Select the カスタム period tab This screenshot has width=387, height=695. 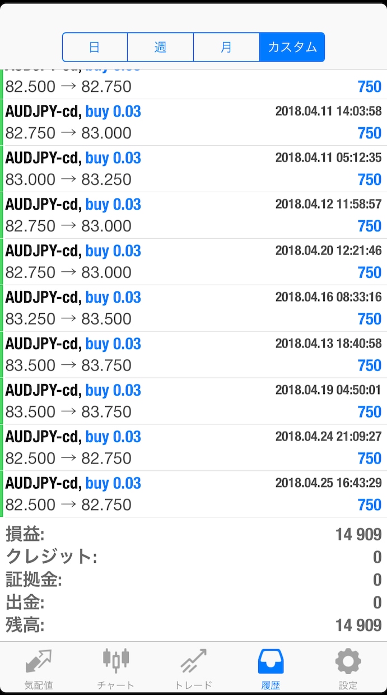point(292,47)
